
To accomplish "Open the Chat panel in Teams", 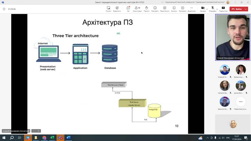I will [x=128, y=9].
